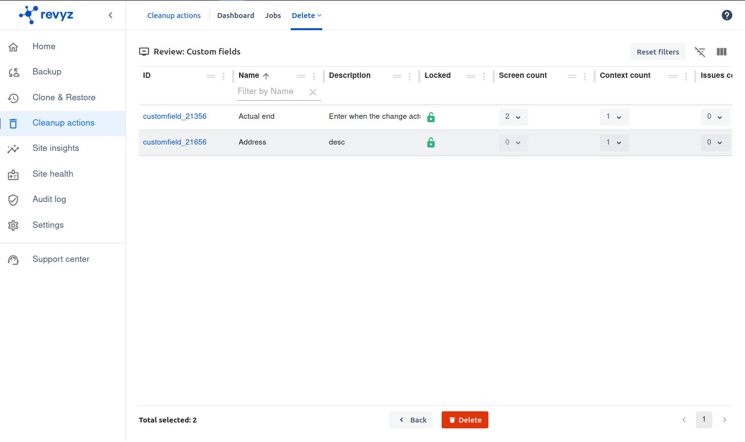Screen dimensions: 745x442
Task: Sort by the Context count column header
Action: click(625, 75)
